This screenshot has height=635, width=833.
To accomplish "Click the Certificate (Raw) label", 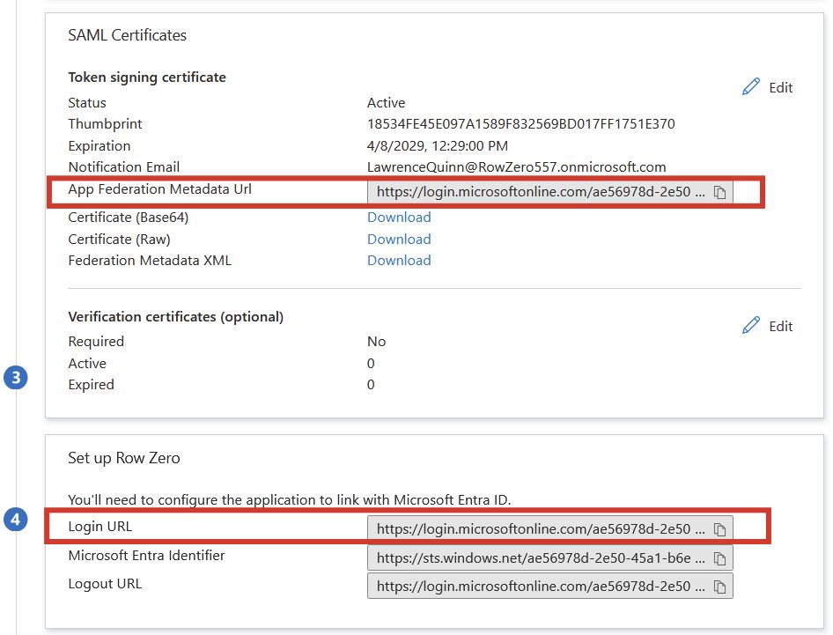I will [x=119, y=240].
